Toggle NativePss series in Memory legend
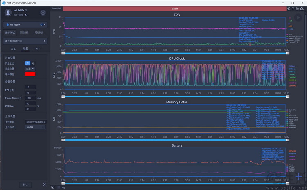The width and height of the screenshot is (307, 190). [291, 110]
